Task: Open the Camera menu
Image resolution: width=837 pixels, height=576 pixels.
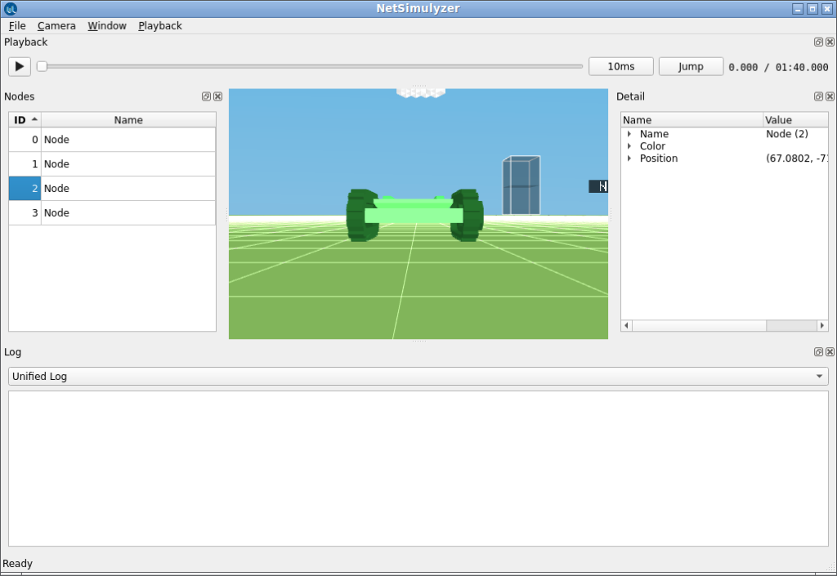Action: [56, 25]
